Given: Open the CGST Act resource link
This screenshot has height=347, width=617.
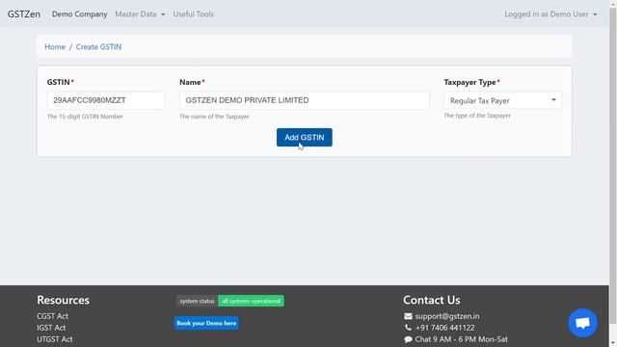Looking at the screenshot, I should (x=52, y=316).
